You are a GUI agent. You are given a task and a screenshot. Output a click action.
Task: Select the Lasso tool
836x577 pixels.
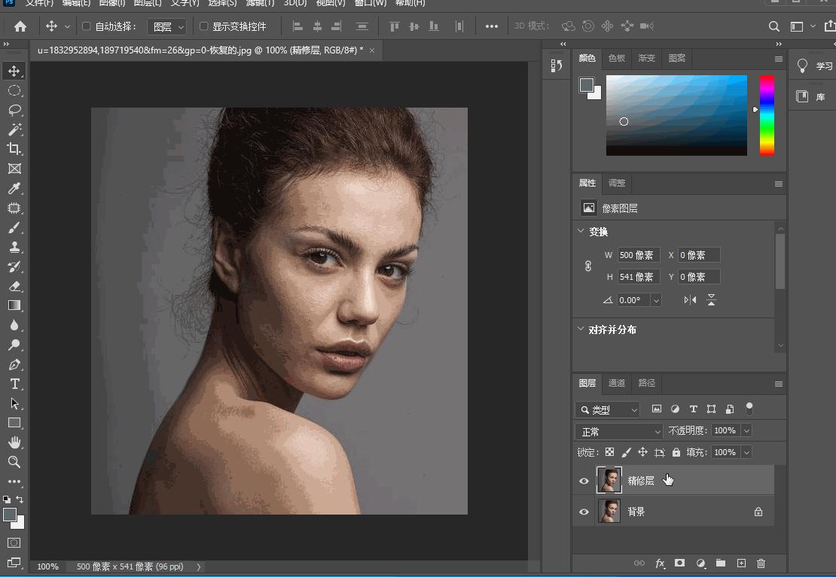click(14, 110)
